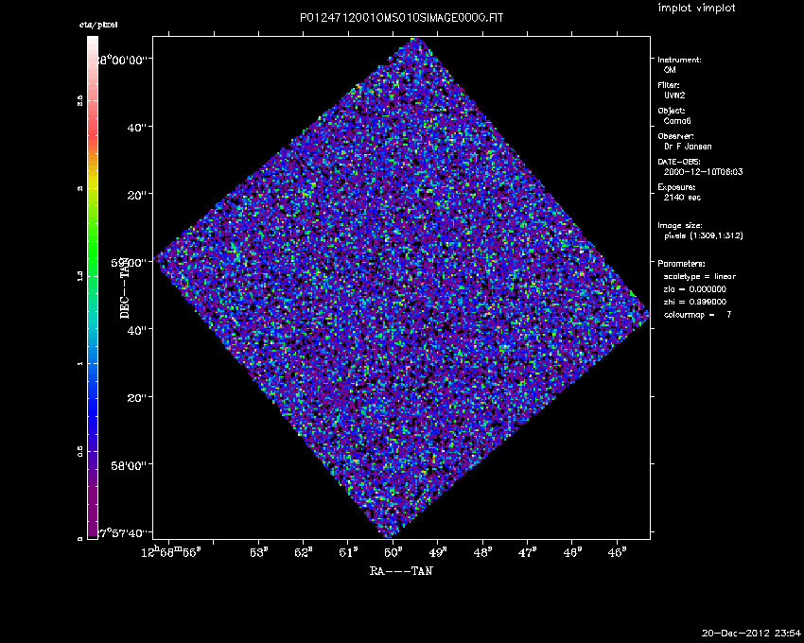Screen dimensions: 804x643
Task: Click the plot title P0124712001OMS010SIMAGE0000.FIT
Action: pos(401,18)
